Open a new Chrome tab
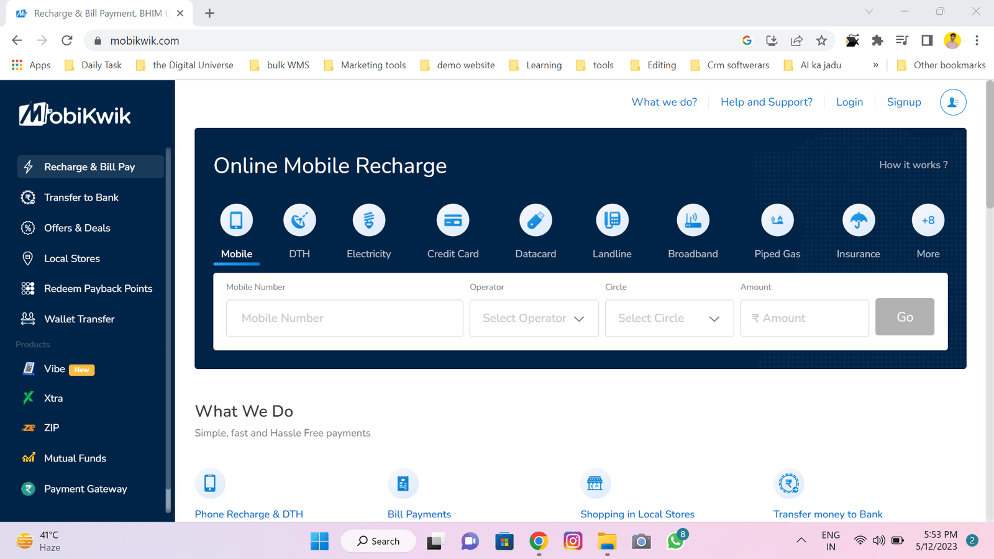994x559 pixels. click(209, 13)
